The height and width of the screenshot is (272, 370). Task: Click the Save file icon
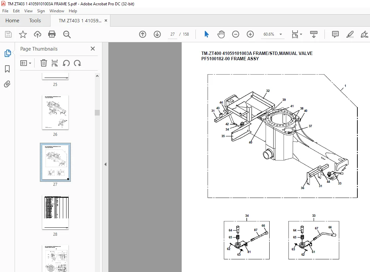8,34
